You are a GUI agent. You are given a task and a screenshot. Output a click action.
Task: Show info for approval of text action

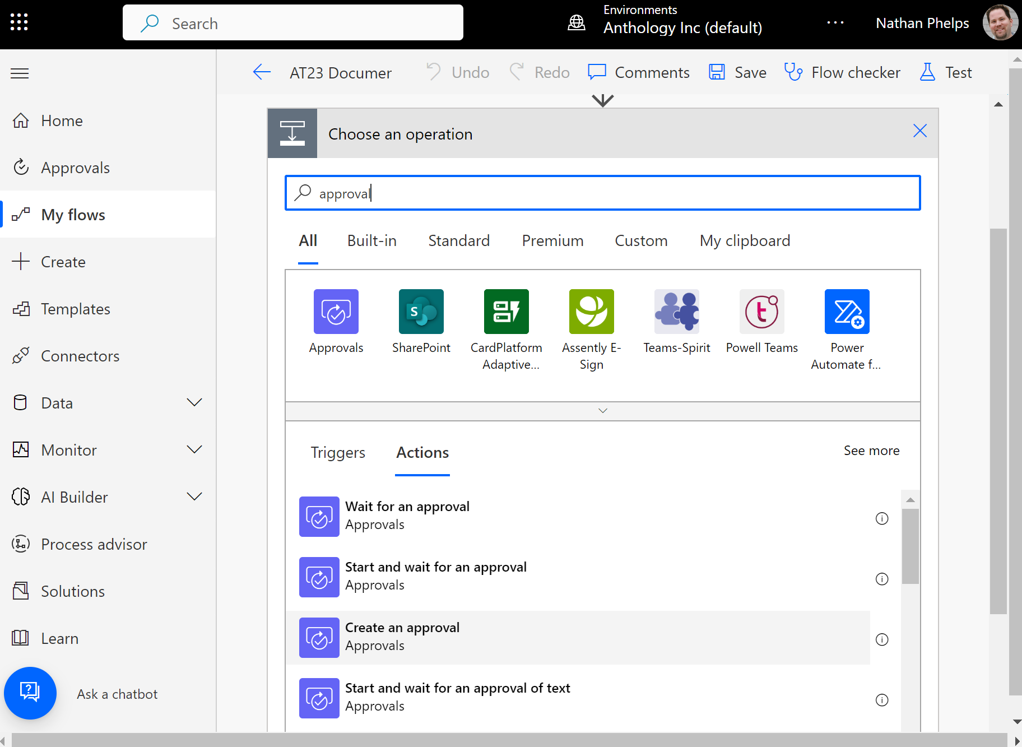coord(882,700)
